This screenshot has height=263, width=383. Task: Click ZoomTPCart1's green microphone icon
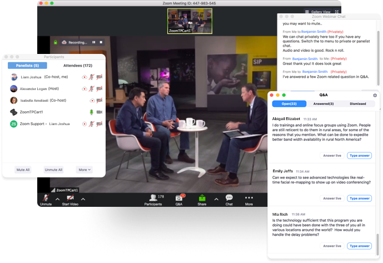click(x=91, y=112)
